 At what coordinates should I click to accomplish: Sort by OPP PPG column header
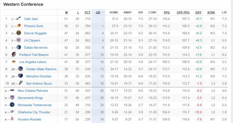tap(183, 12)
